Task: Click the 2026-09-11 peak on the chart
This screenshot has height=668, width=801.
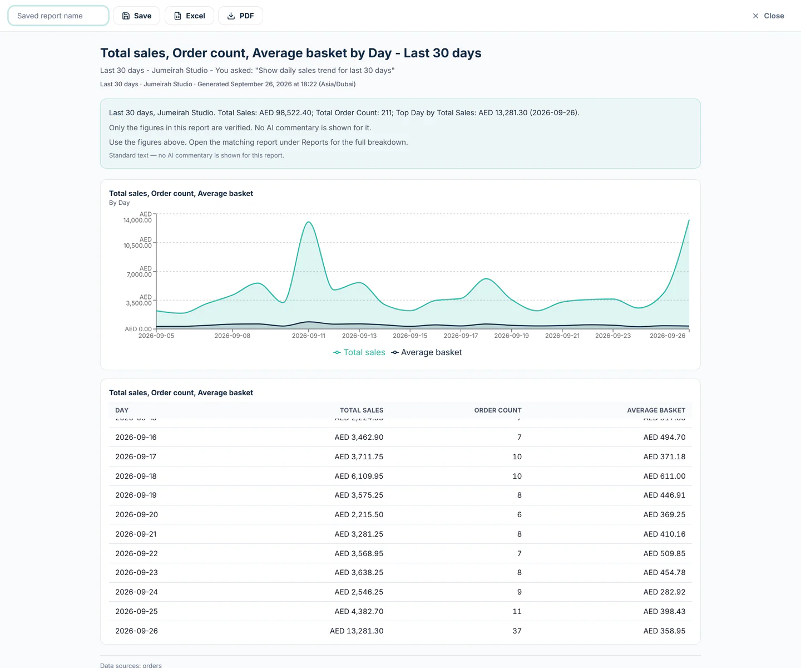Action: 309,223
